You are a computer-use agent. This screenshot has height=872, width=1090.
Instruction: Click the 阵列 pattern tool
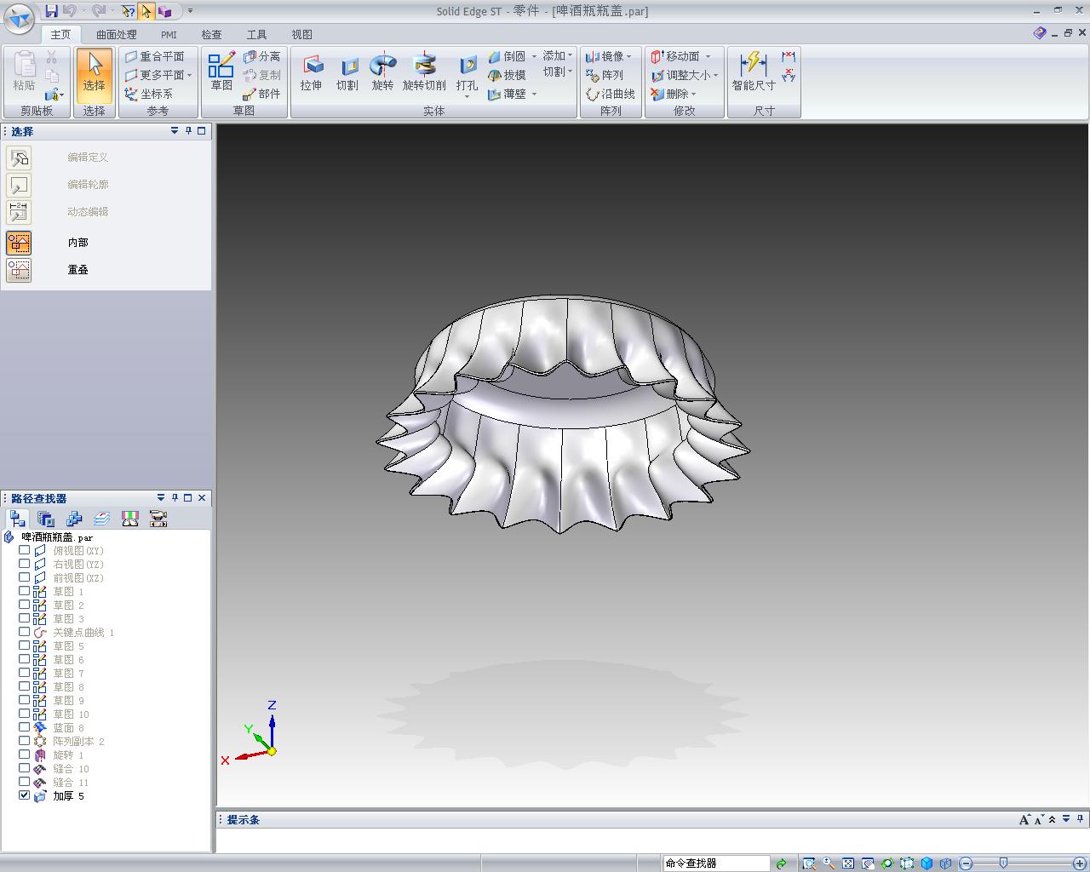coord(605,75)
